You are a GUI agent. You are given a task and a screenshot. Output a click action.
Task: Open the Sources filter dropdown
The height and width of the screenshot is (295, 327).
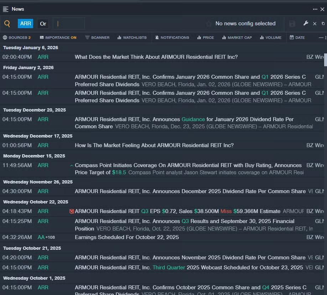coord(17,37)
